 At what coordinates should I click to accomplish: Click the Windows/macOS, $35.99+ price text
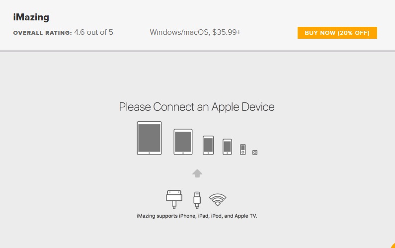[195, 32]
